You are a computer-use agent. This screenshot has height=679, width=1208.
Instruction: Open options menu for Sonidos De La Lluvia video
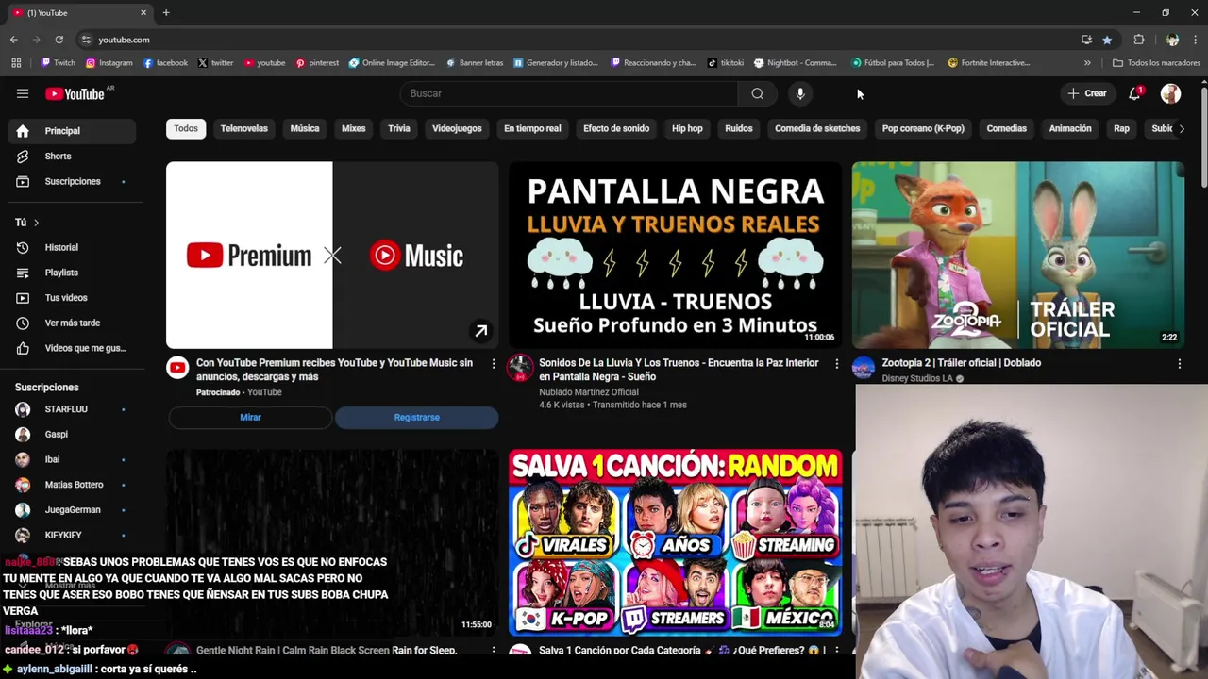coord(836,363)
